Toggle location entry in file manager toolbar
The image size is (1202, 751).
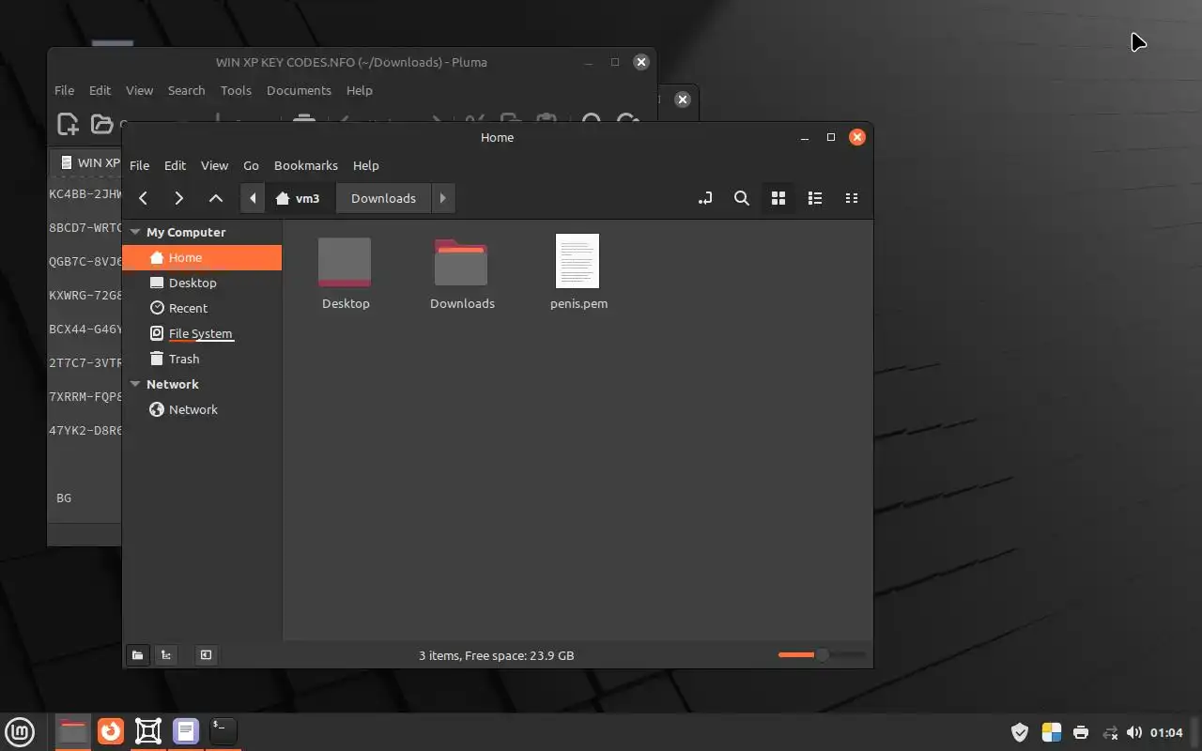pyautogui.click(x=705, y=198)
